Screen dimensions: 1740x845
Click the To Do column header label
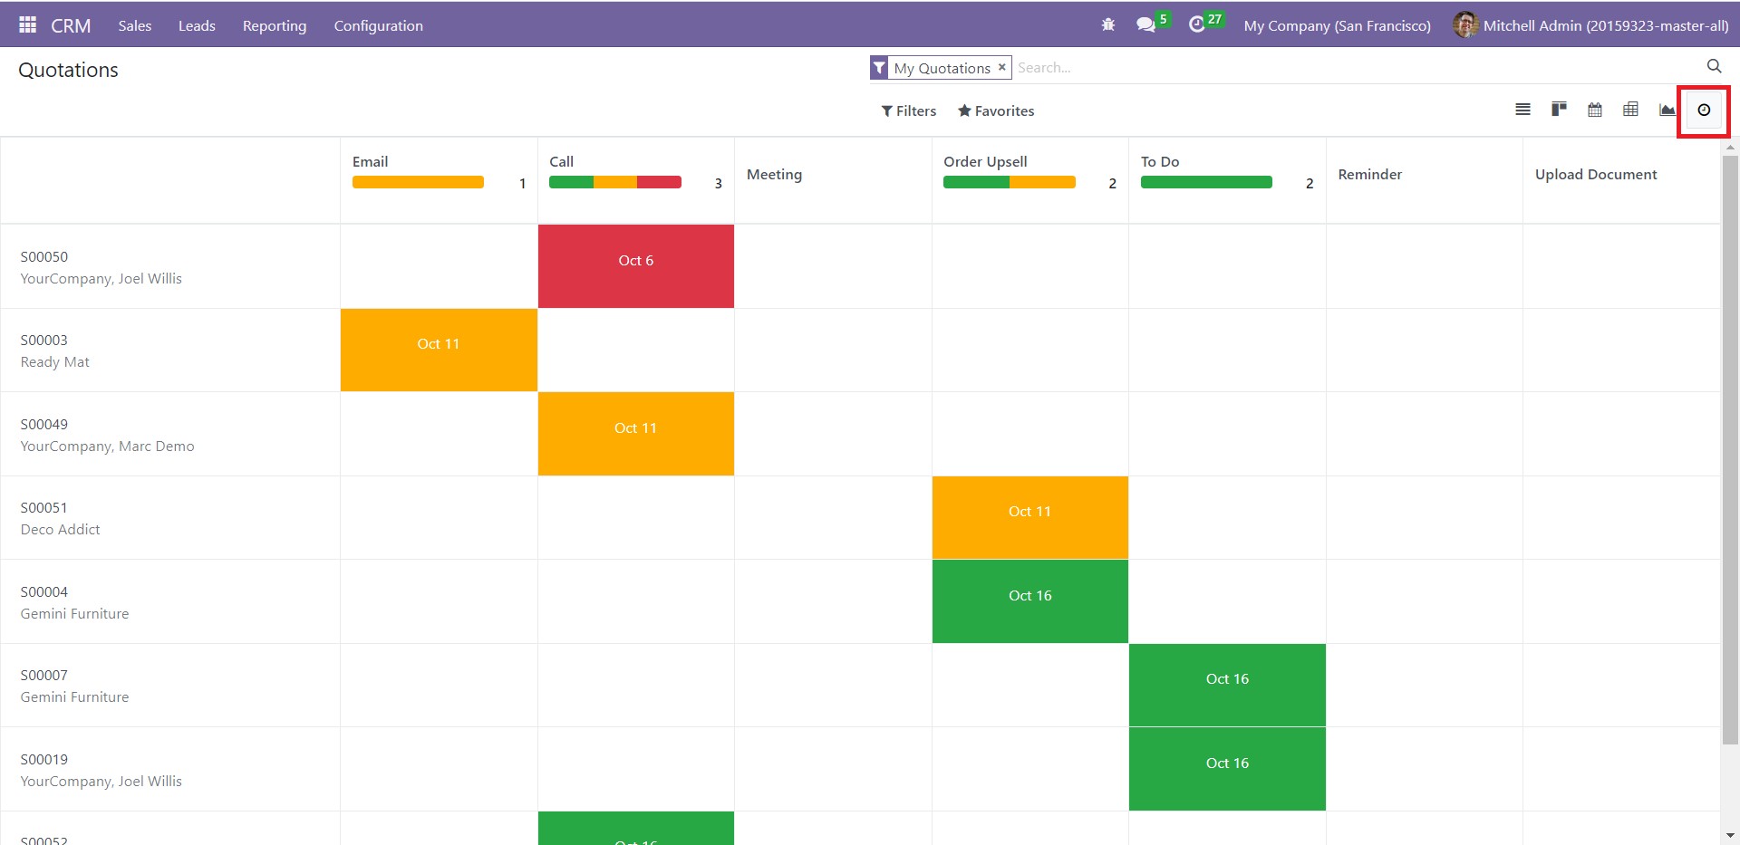tap(1160, 161)
